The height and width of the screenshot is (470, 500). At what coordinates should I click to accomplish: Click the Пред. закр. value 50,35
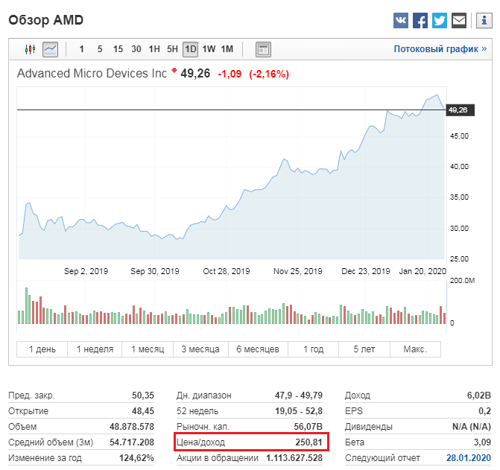coord(143,396)
